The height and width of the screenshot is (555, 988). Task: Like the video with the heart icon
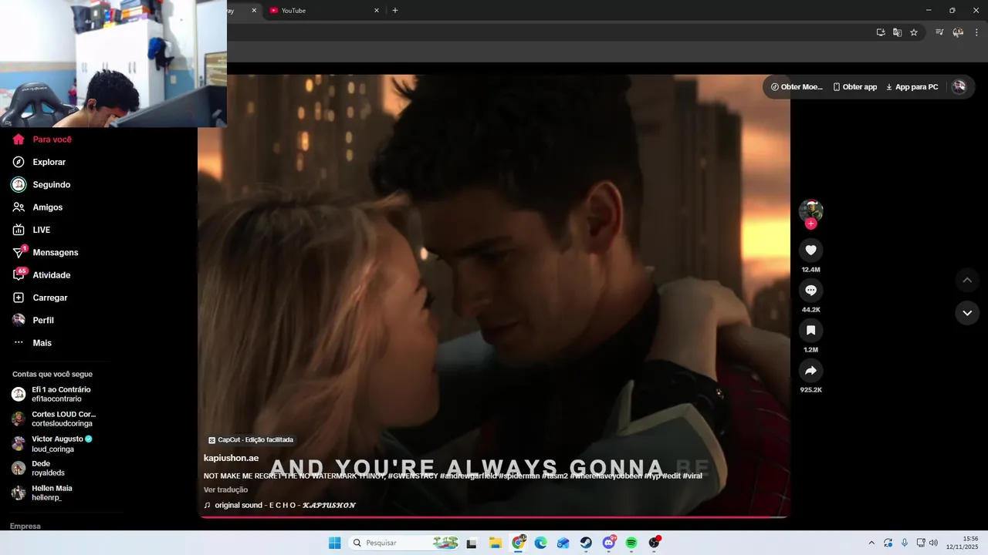pyautogui.click(x=810, y=251)
